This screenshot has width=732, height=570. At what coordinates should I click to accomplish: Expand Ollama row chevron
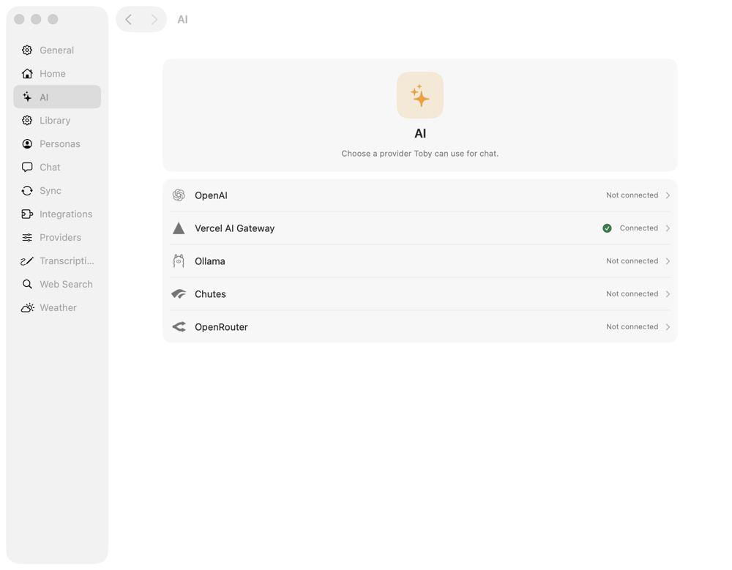tap(668, 261)
